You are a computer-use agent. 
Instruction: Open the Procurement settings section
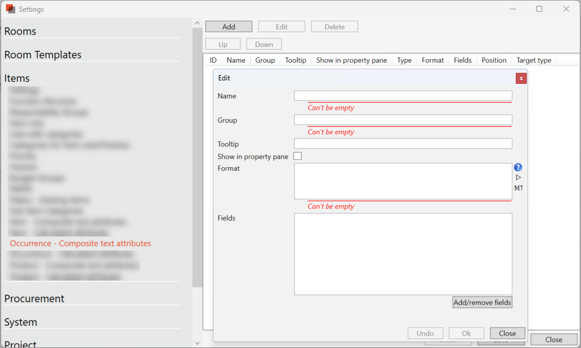(x=34, y=298)
